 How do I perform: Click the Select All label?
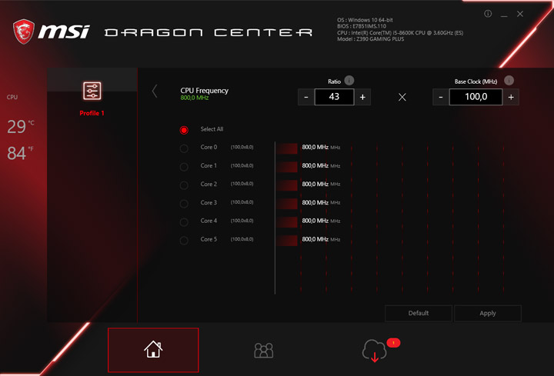click(x=212, y=129)
